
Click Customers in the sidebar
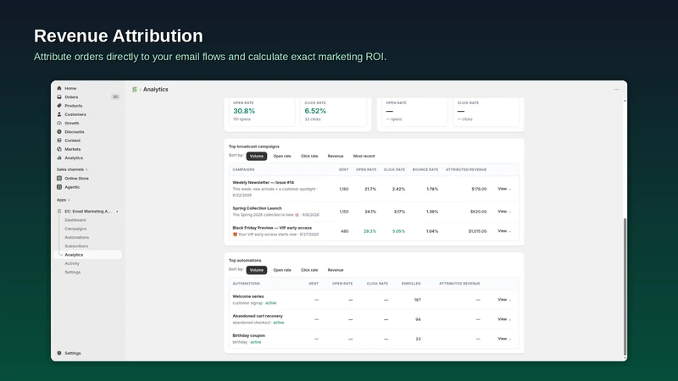tap(75, 114)
